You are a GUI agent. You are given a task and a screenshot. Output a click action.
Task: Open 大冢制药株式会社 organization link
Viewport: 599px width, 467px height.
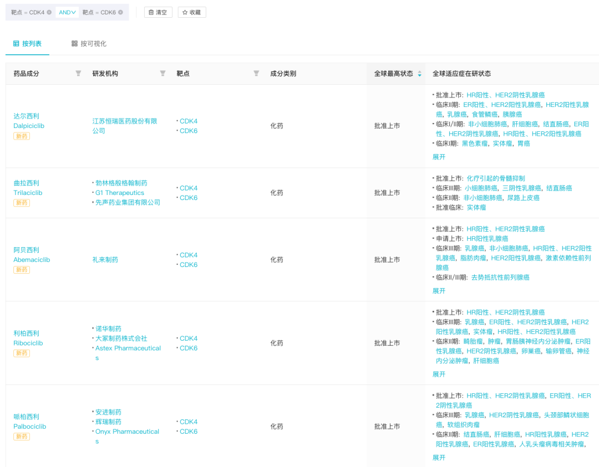(121, 338)
